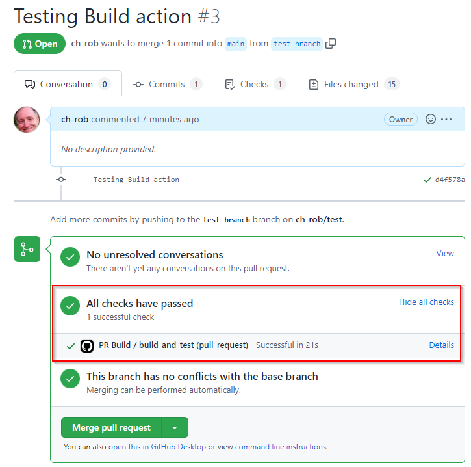The image size is (471, 467).
Task: Click the green Open status badge
Action: [x=40, y=44]
